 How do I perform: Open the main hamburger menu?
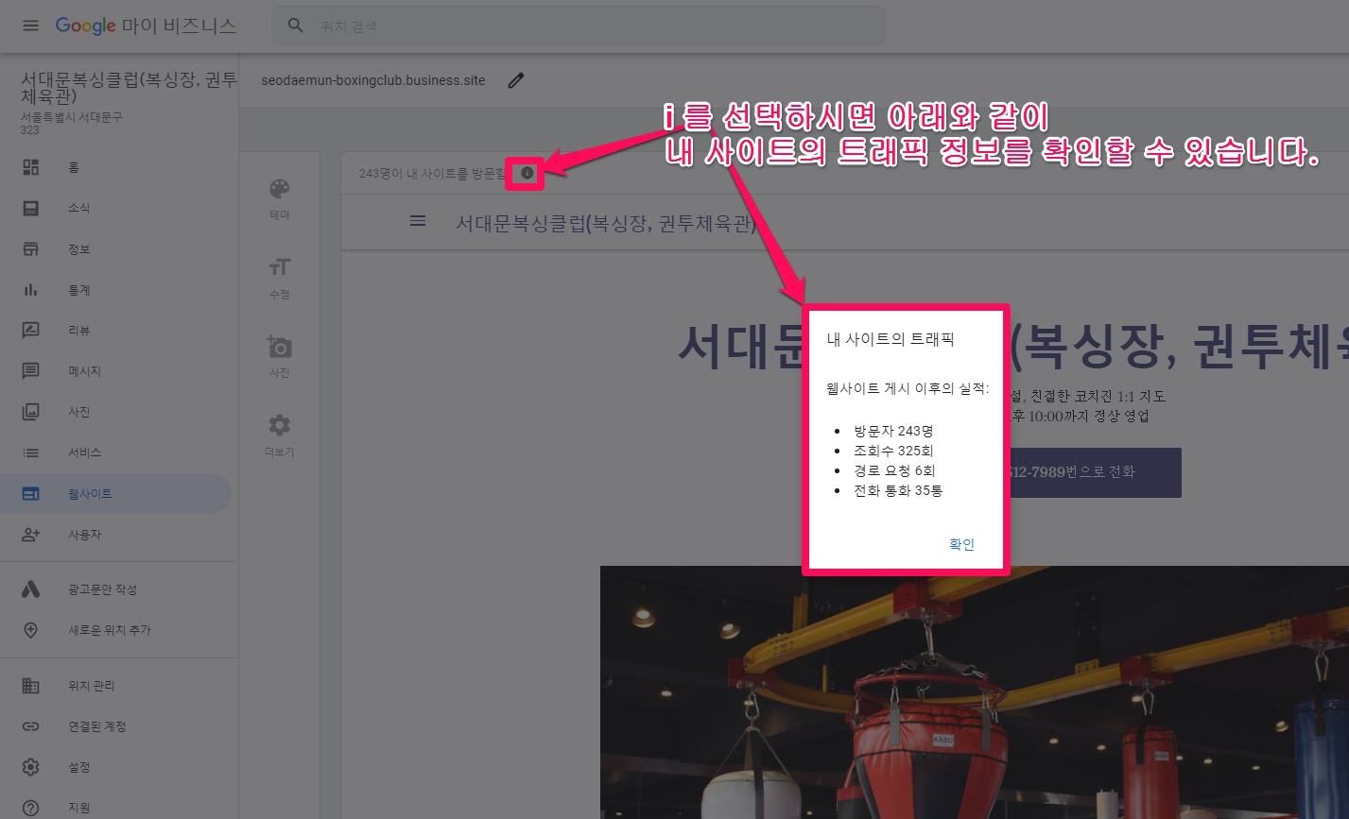[x=30, y=26]
